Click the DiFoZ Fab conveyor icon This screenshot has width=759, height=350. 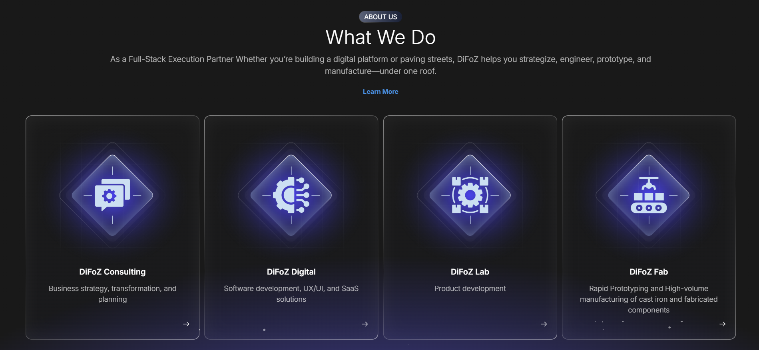649,195
